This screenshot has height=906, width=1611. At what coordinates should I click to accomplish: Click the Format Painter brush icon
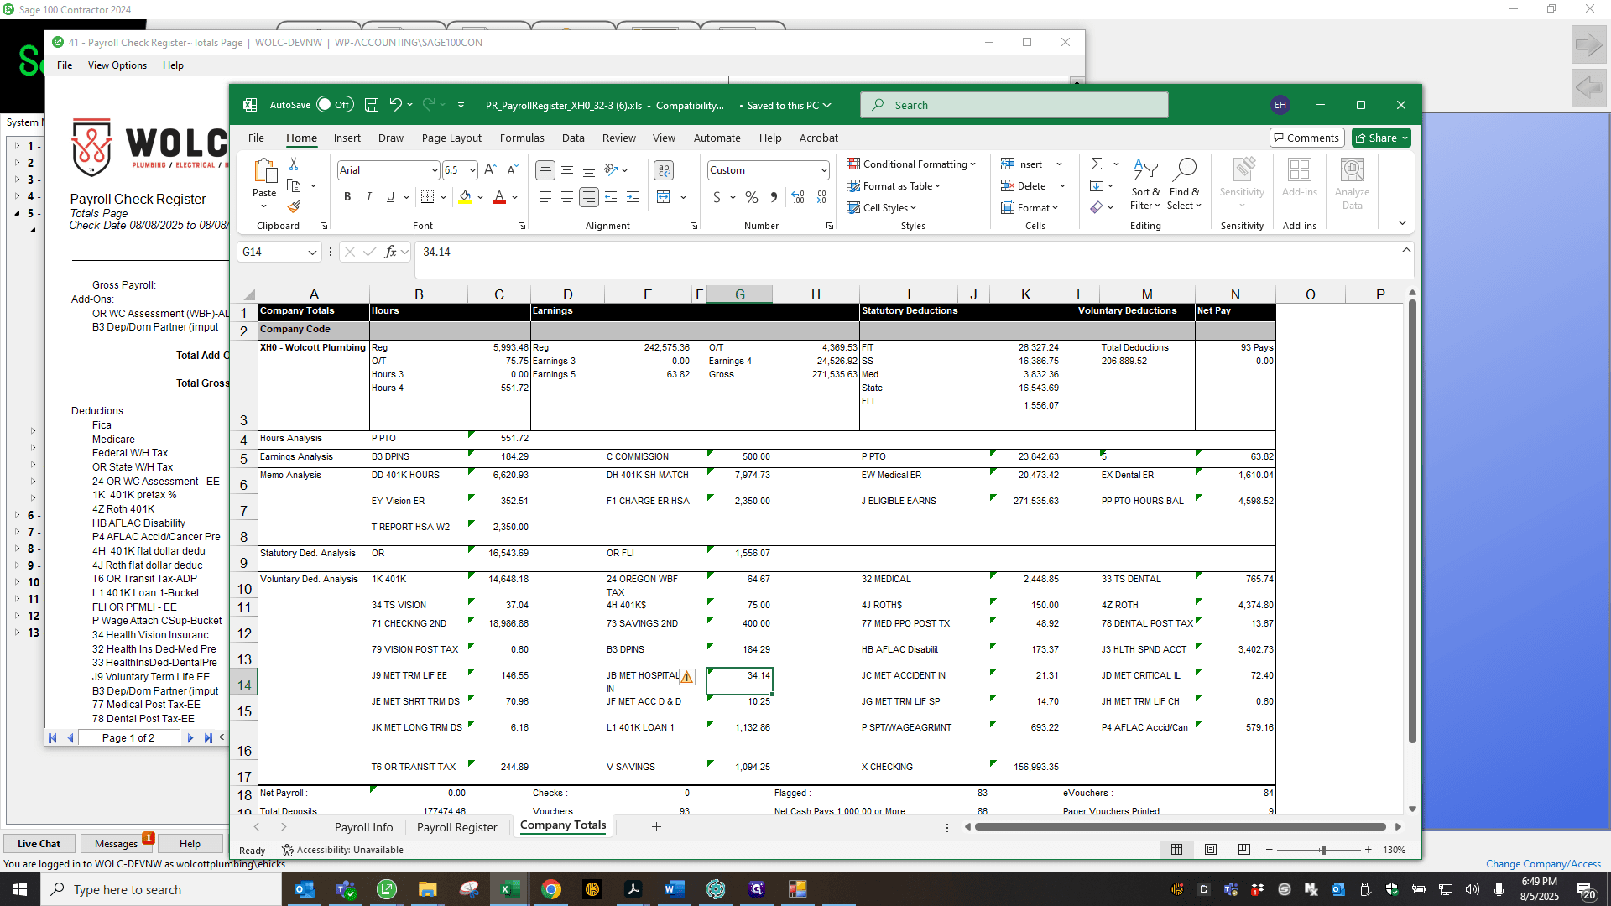pos(294,206)
